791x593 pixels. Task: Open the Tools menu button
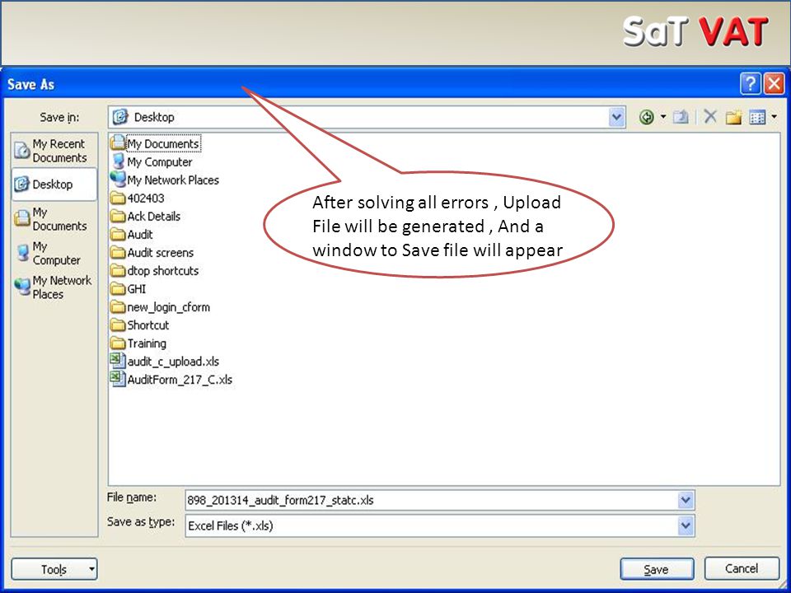tap(54, 569)
